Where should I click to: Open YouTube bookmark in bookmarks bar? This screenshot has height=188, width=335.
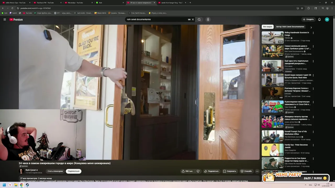(x=27, y=13)
